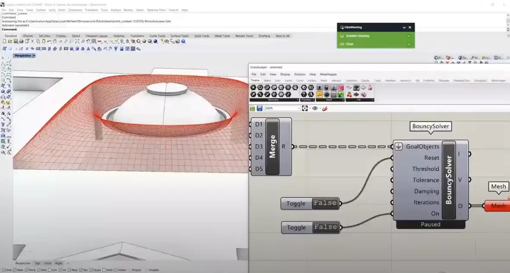Select the number 7 hexagon icon in Primitive panel
The width and height of the screenshot is (510, 273).
[x=304, y=95]
